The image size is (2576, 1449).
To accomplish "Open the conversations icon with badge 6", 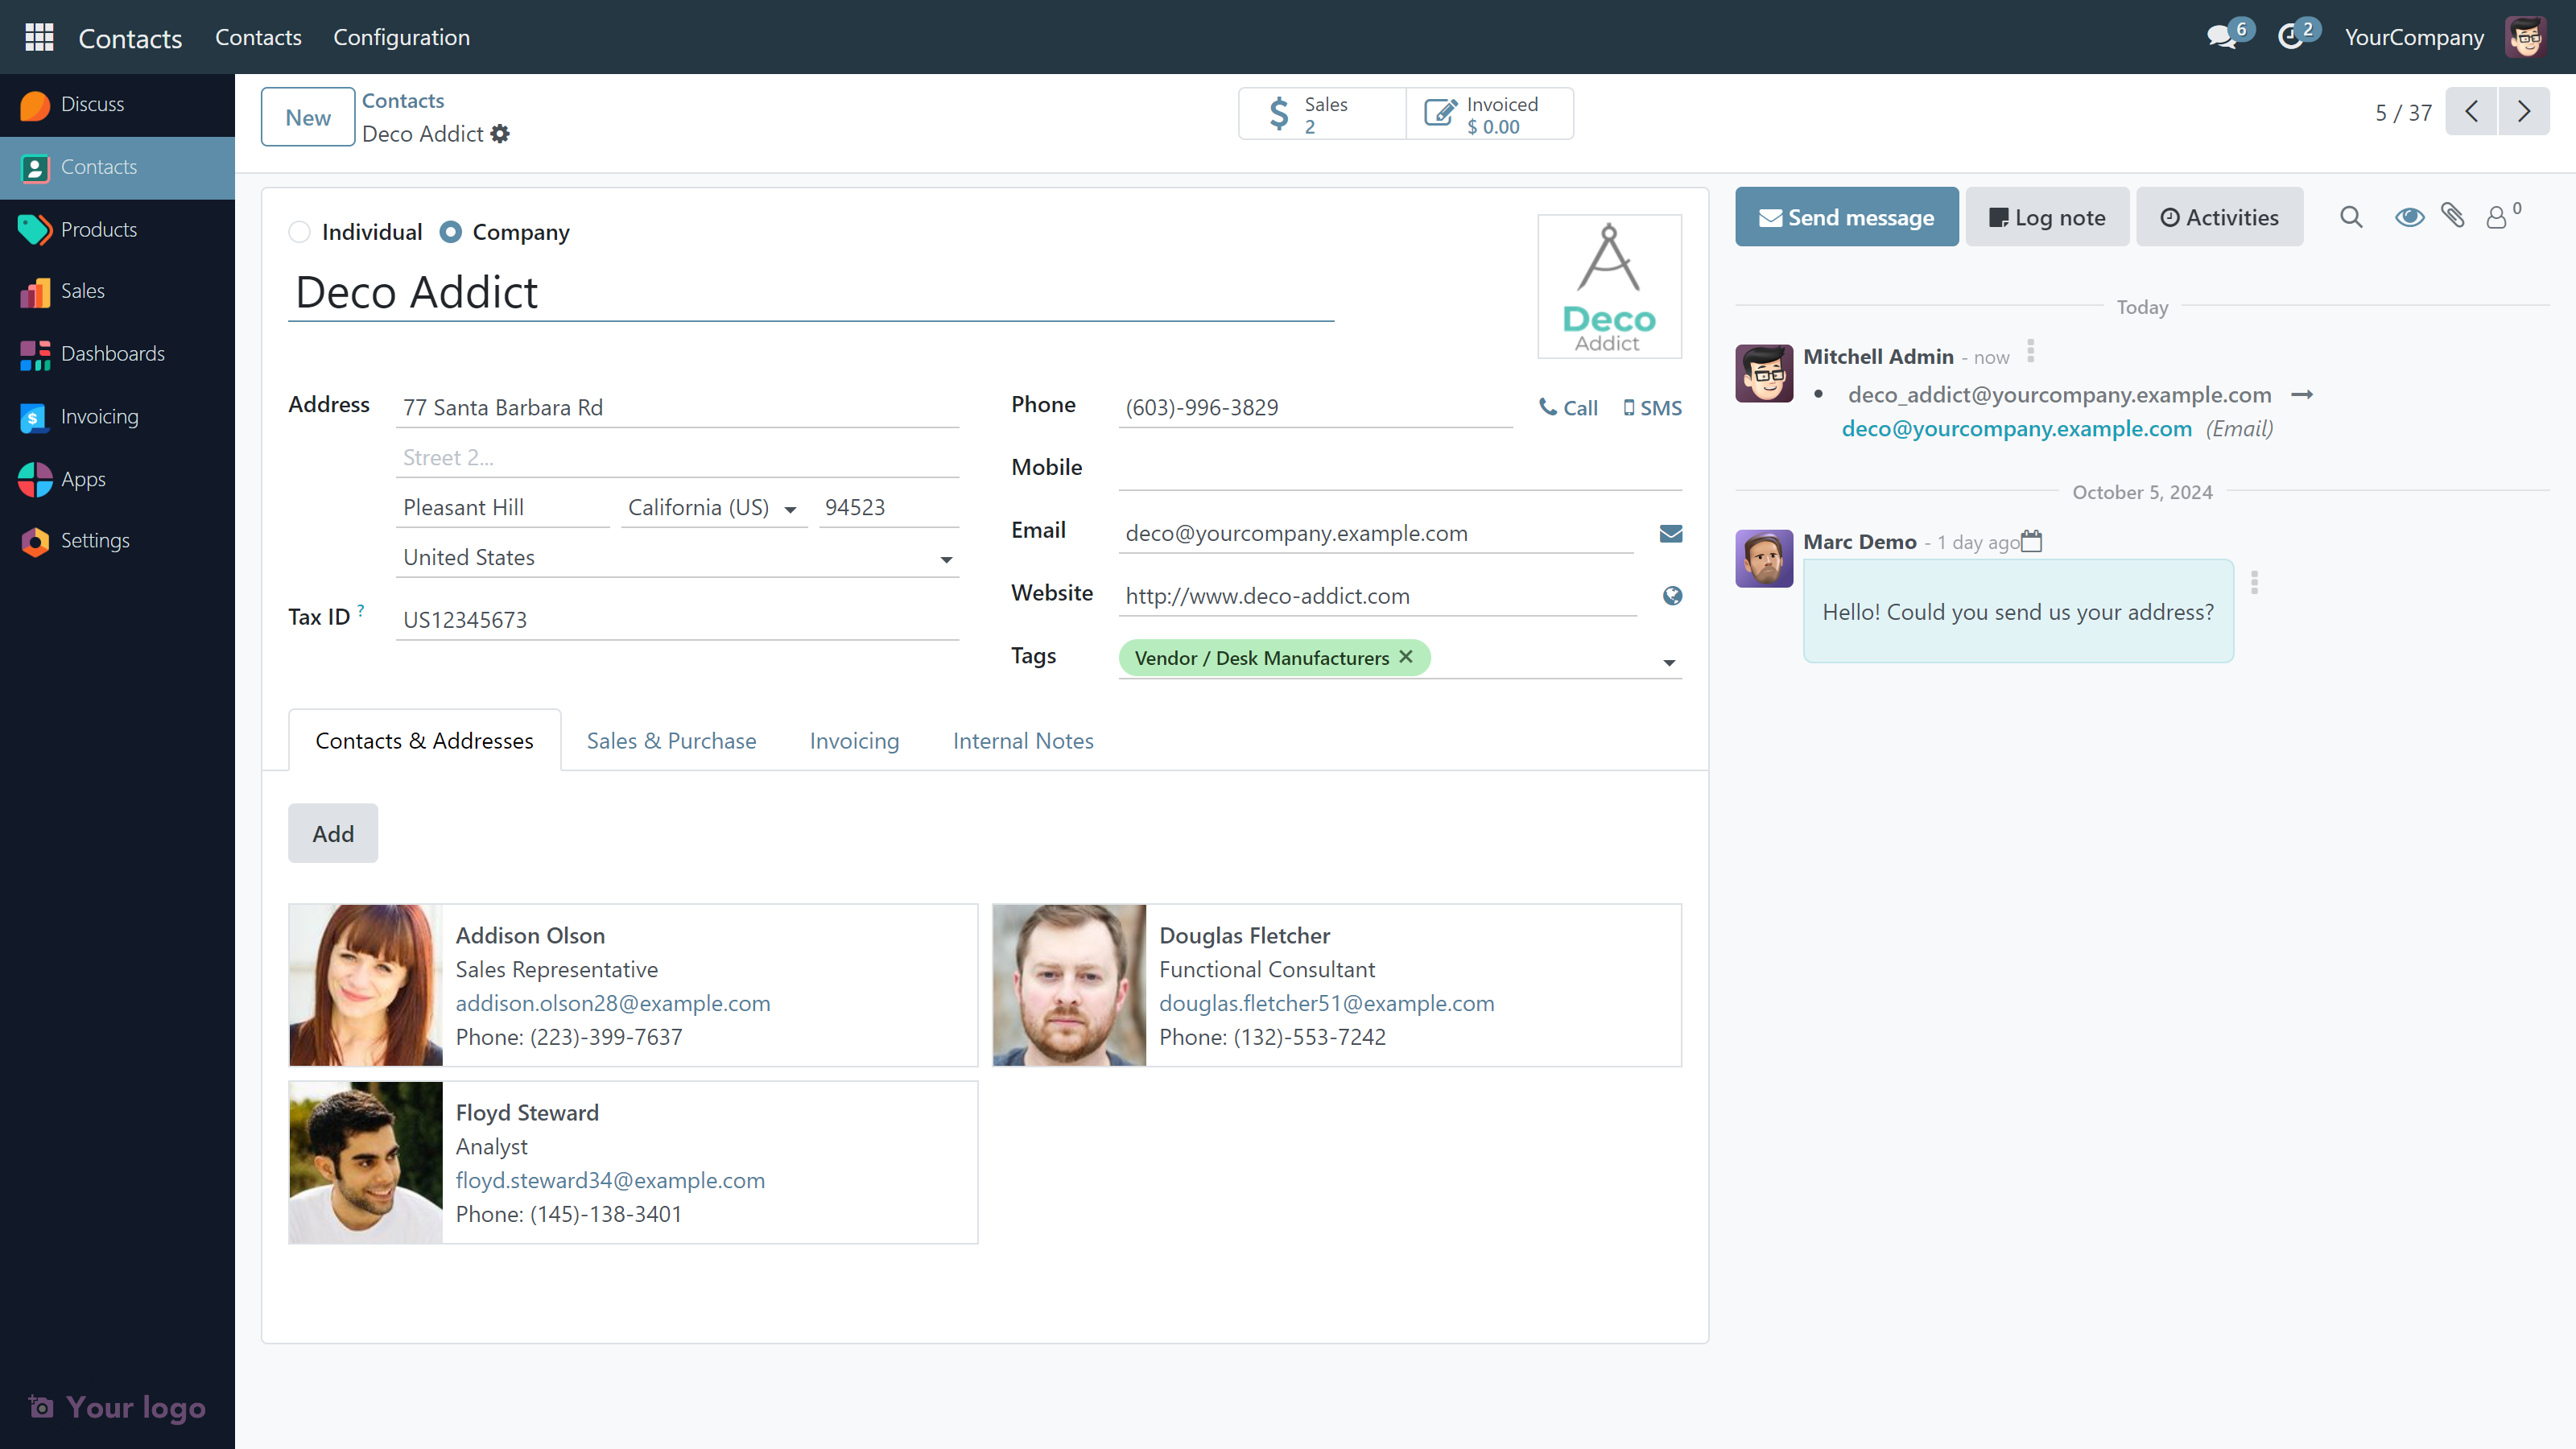I will point(2222,37).
